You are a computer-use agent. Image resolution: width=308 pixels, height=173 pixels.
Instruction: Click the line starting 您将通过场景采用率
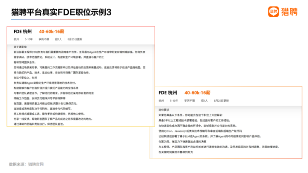[x=80, y=67]
